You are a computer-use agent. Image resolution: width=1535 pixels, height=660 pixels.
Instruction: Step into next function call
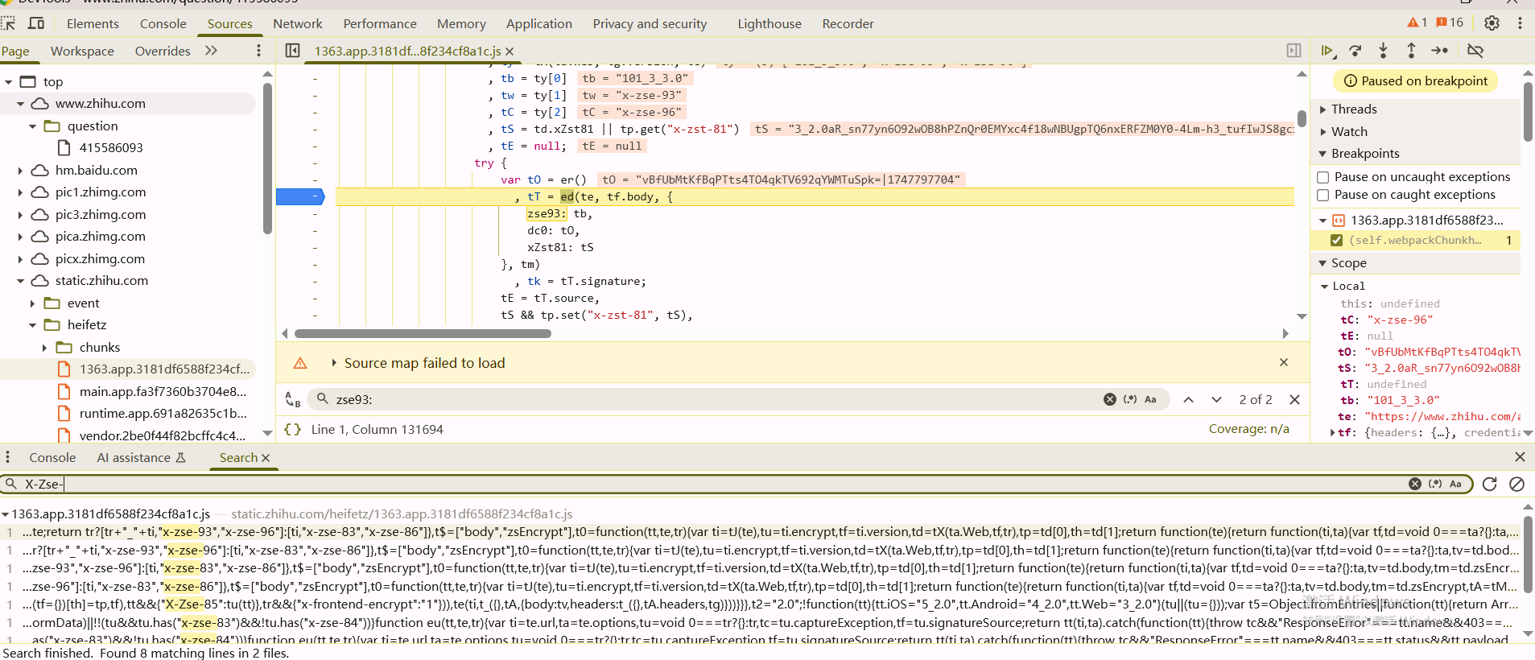tap(1383, 51)
